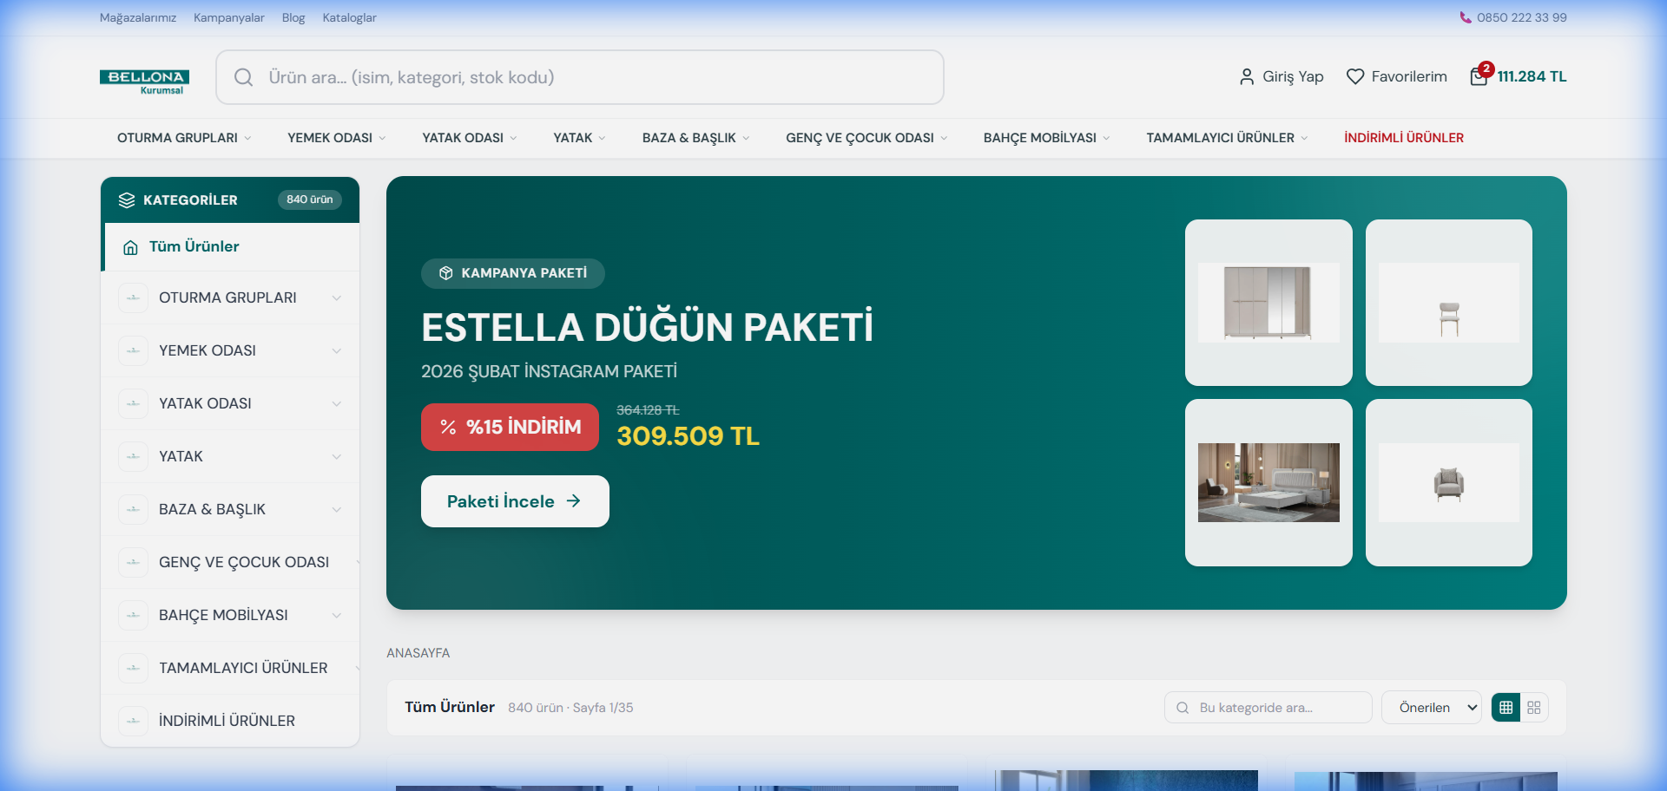Click the Paketi İncele button
Image resolution: width=1667 pixels, height=791 pixels.
click(515, 501)
